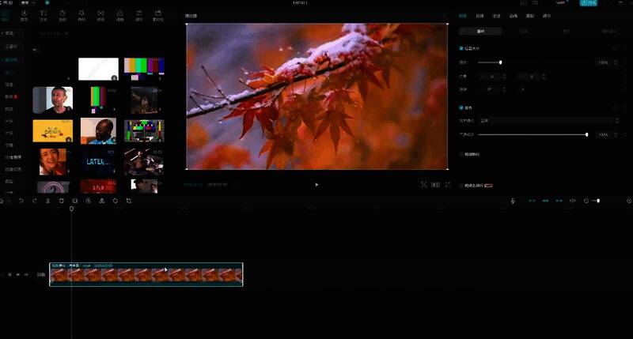The image size is (633, 339).
Task: Click the scale percentage stepper arrows
Action: click(x=616, y=62)
